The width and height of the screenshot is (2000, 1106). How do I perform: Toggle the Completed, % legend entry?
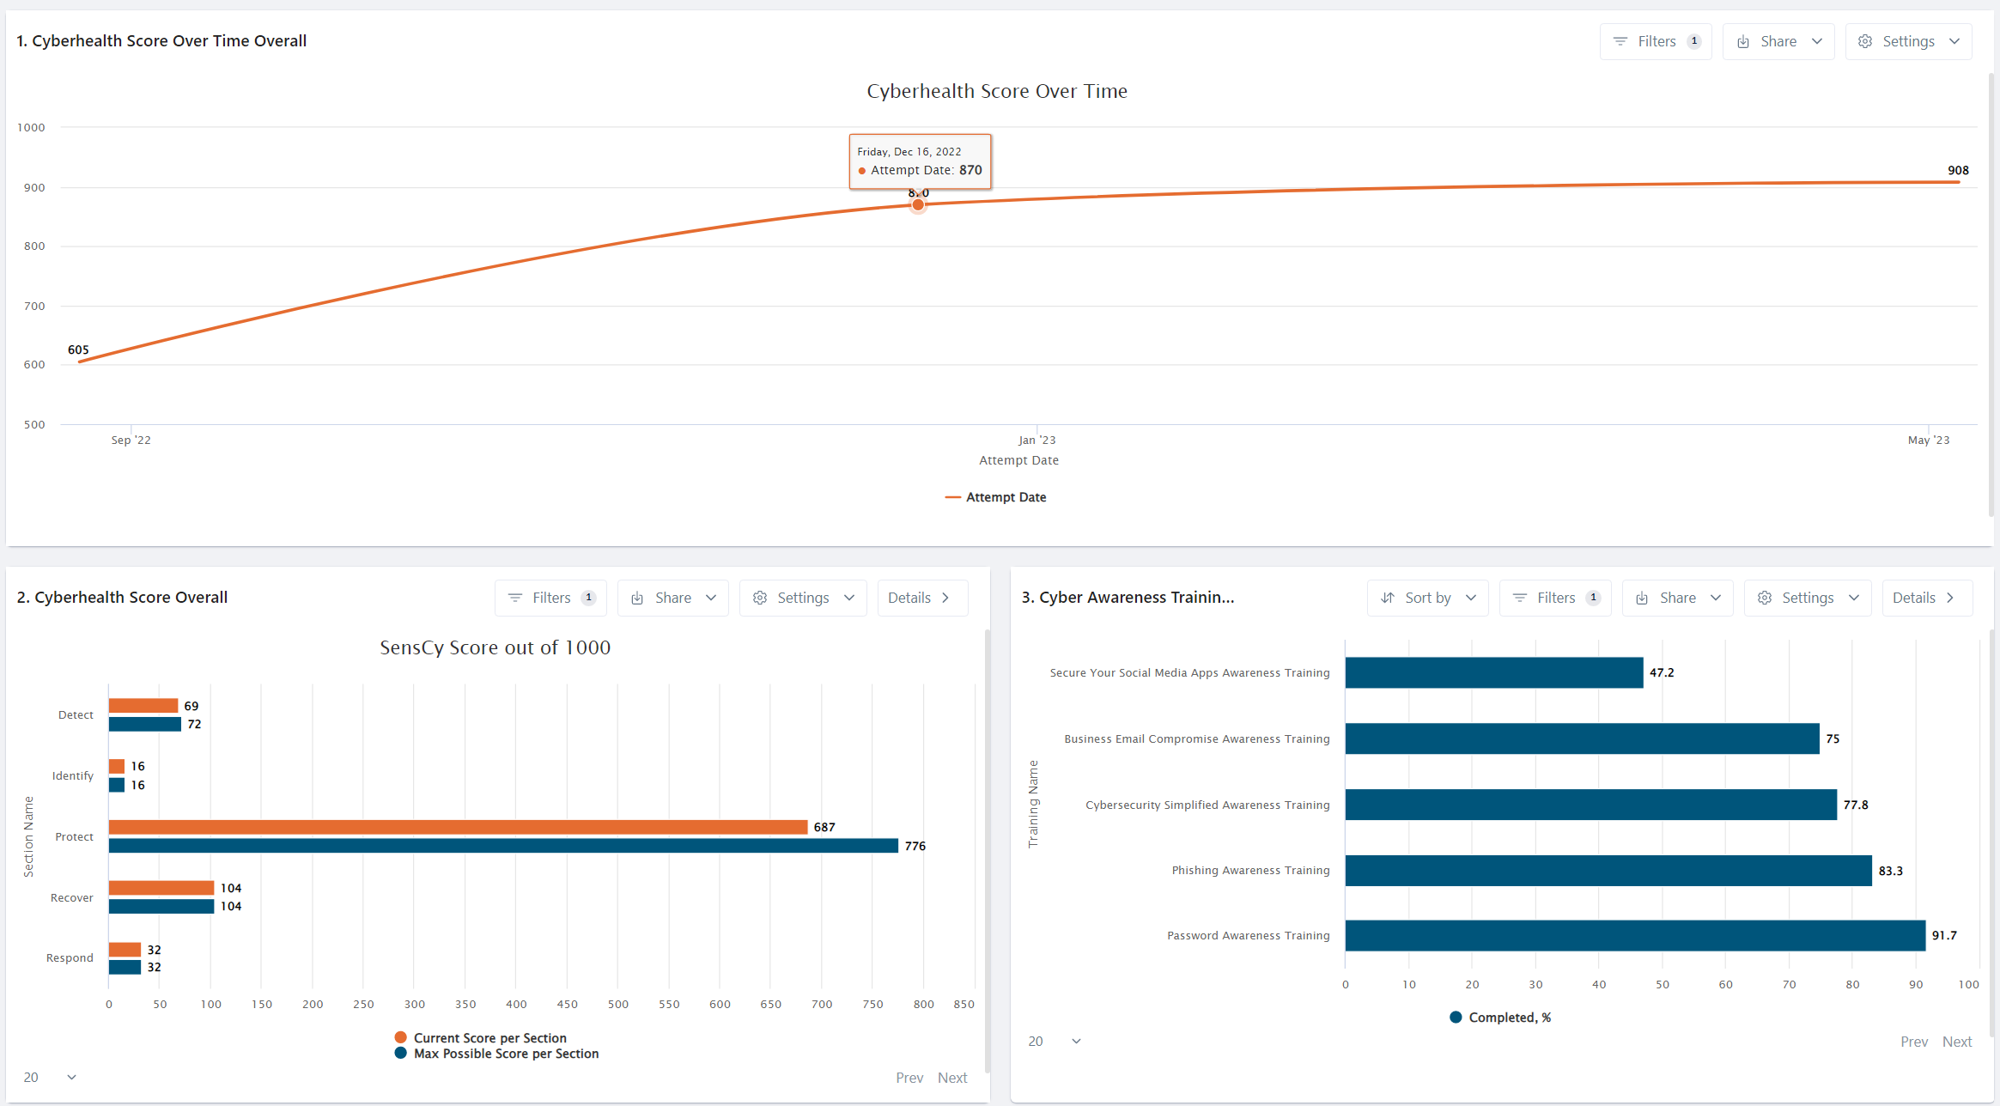point(1499,1017)
